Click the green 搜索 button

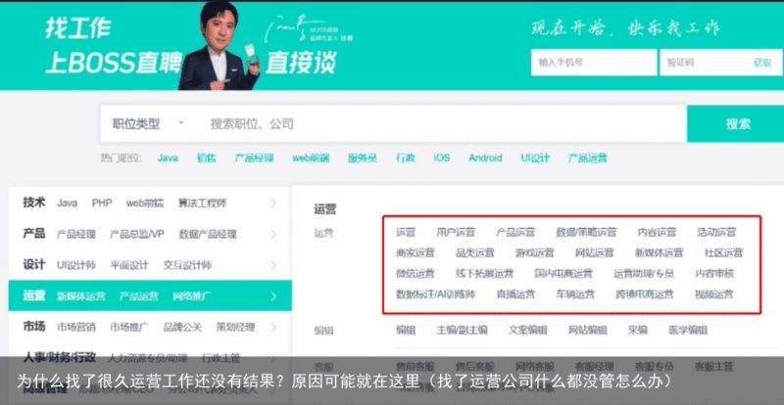[x=738, y=124]
